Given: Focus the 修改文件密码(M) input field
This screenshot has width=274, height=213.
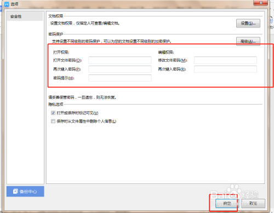Looking at the screenshot, I should point(225,60).
